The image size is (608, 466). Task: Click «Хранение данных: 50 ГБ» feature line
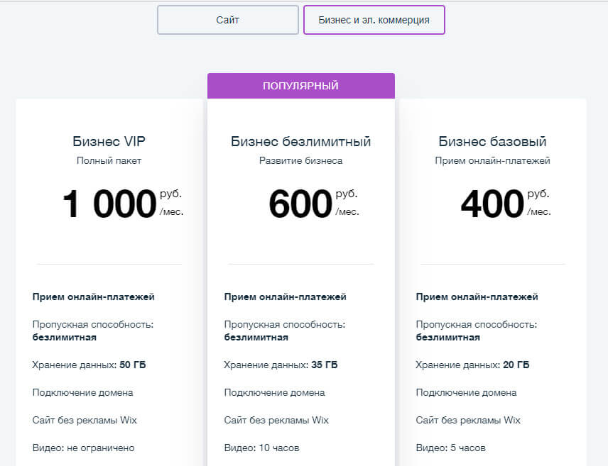click(89, 365)
